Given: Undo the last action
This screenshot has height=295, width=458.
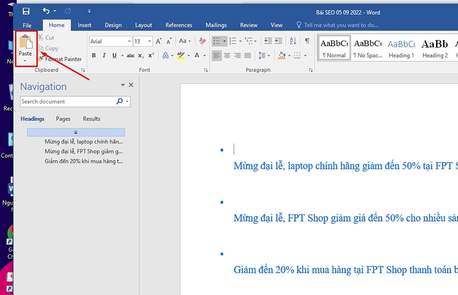Looking at the screenshot, I should click(46, 11).
